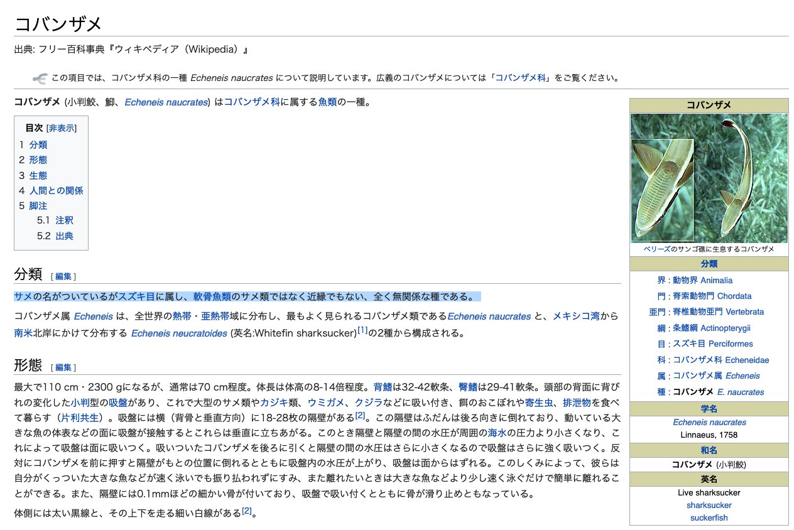This screenshot has height=530, width=794.
Task: Open the ベリーズ link in image caption
Action: coord(657,249)
